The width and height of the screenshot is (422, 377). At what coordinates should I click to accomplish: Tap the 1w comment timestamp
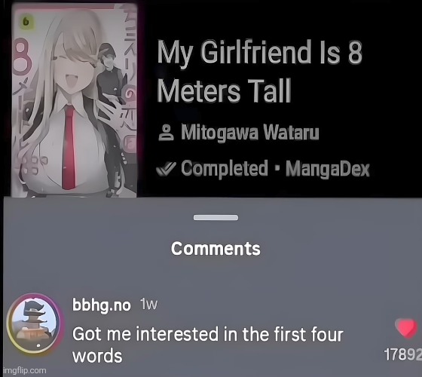point(148,305)
